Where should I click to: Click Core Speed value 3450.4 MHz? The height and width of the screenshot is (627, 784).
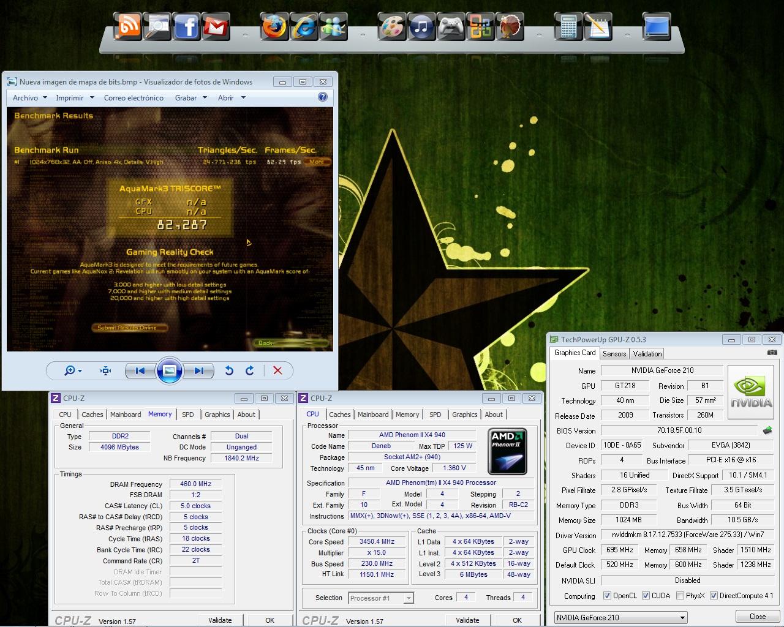(377, 541)
